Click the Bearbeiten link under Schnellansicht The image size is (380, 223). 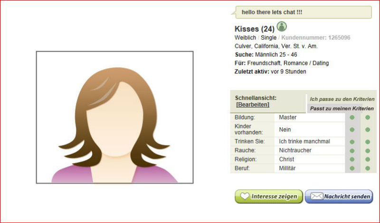pos(253,105)
